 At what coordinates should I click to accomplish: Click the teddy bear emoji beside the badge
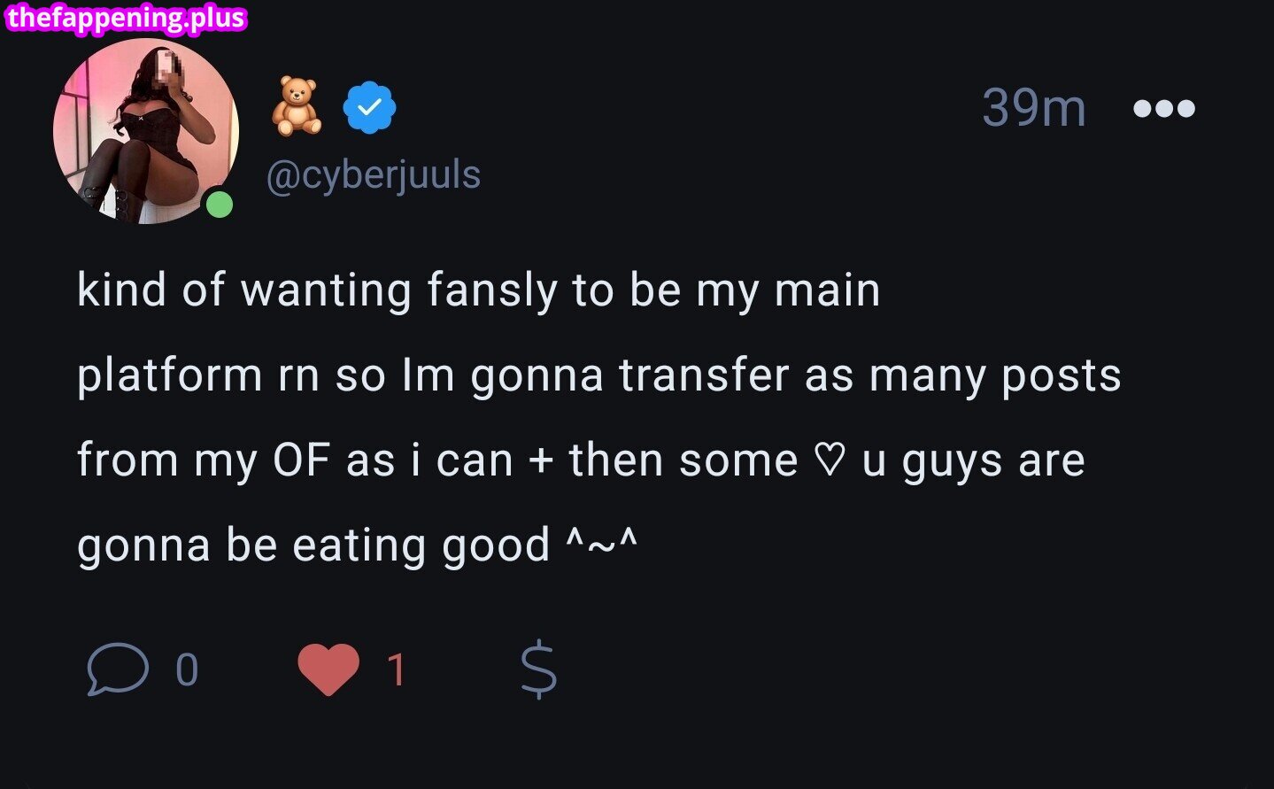coord(297,105)
